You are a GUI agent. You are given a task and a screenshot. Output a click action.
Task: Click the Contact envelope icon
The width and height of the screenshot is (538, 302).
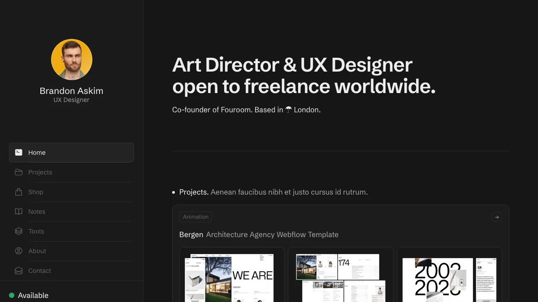[18, 271]
